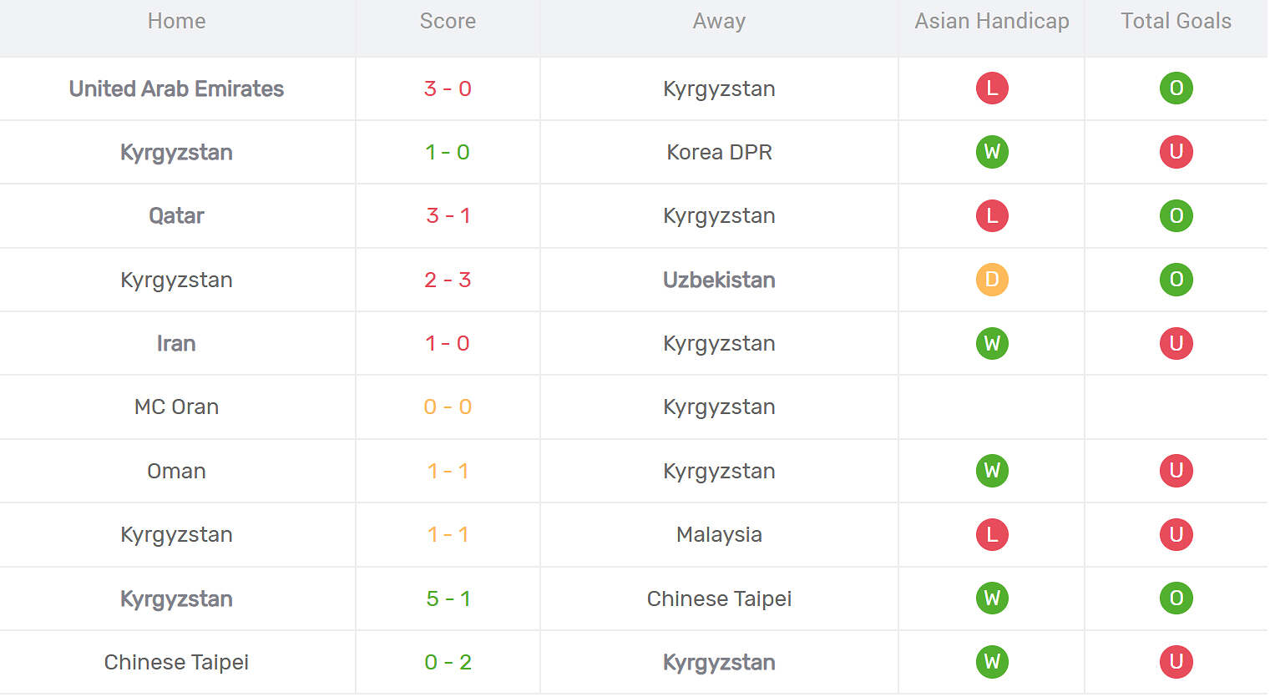The width and height of the screenshot is (1270, 697).
Task: Click the green O badge in the United Arab Emirates row
Action: (1176, 88)
